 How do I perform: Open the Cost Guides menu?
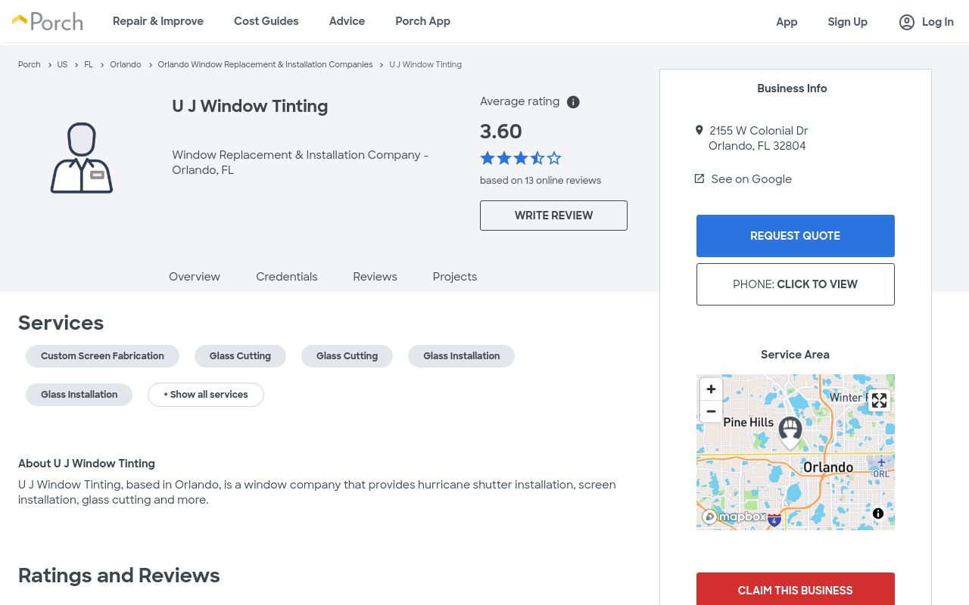pyautogui.click(x=266, y=21)
